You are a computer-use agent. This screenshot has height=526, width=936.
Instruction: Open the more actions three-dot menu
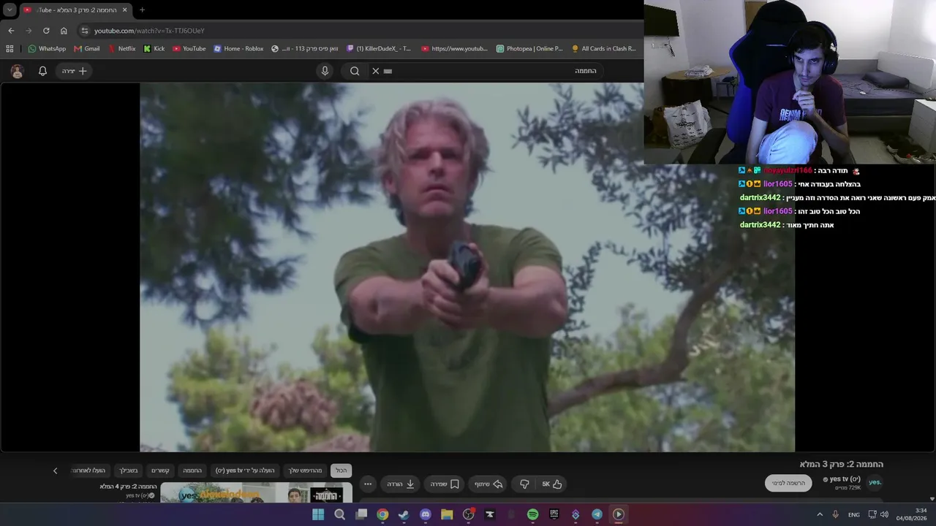pos(368,484)
